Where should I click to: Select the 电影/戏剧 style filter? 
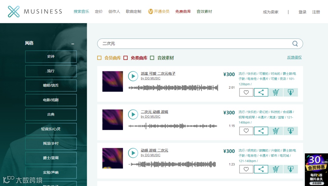tap(51, 100)
